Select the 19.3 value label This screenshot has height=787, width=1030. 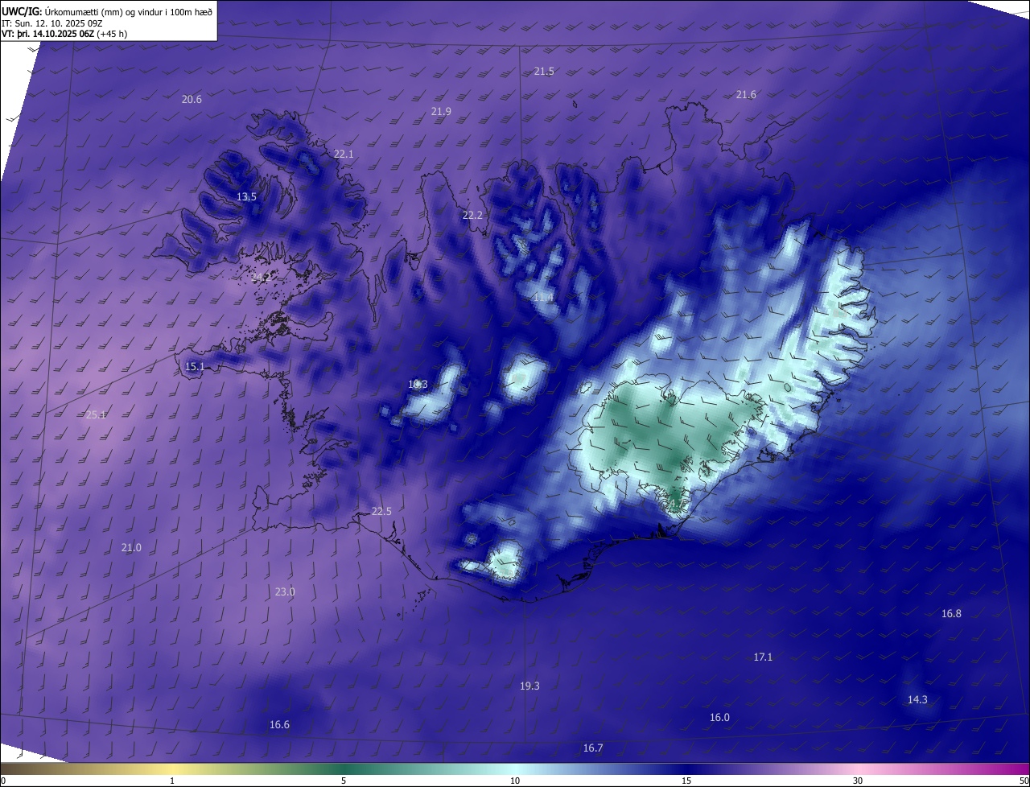coord(529,686)
